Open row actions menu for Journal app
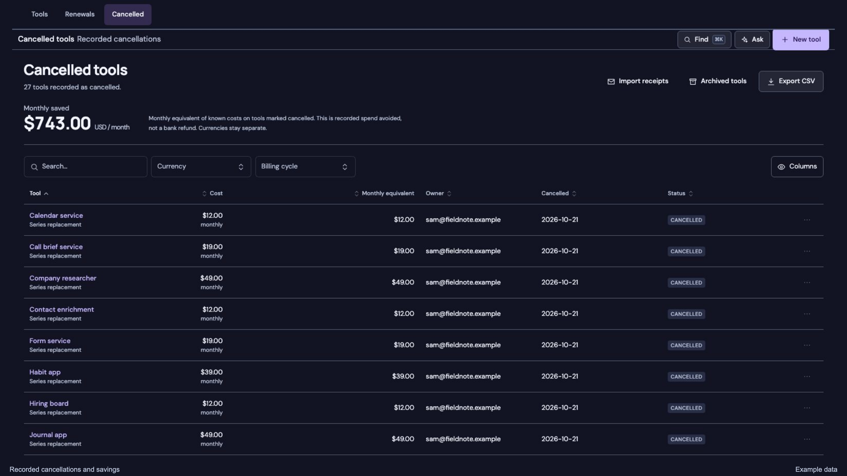The width and height of the screenshot is (847, 476). [x=807, y=439]
